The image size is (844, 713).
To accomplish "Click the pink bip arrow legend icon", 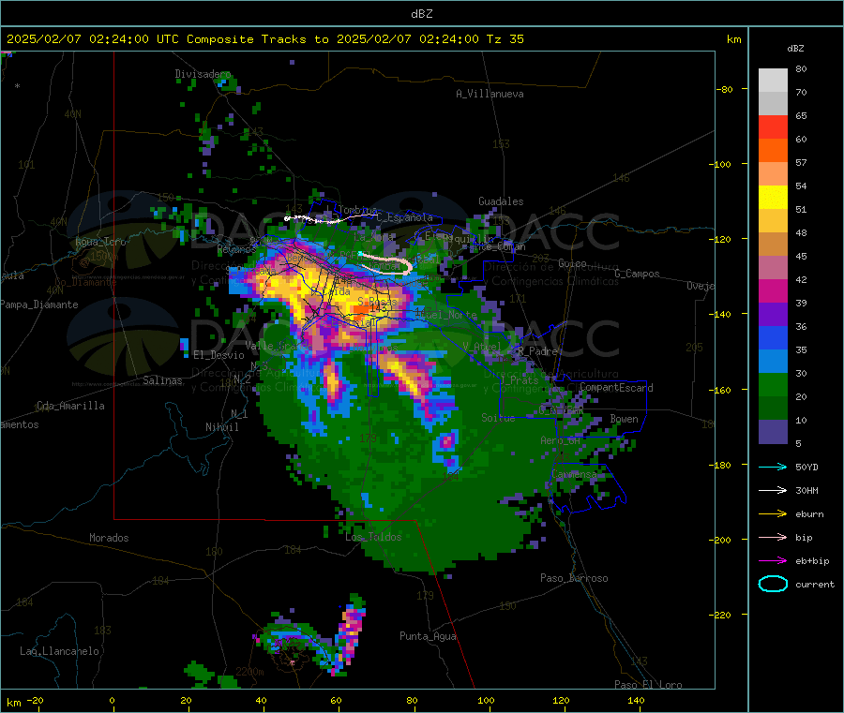I will [x=773, y=537].
